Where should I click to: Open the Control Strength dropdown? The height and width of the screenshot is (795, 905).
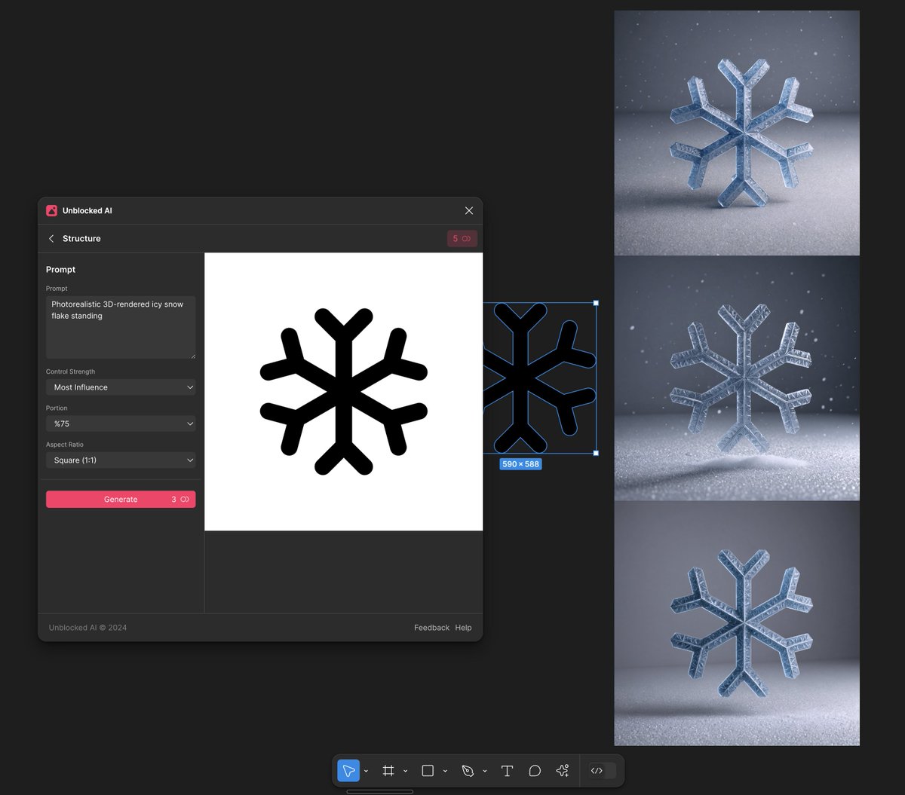click(x=121, y=387)
